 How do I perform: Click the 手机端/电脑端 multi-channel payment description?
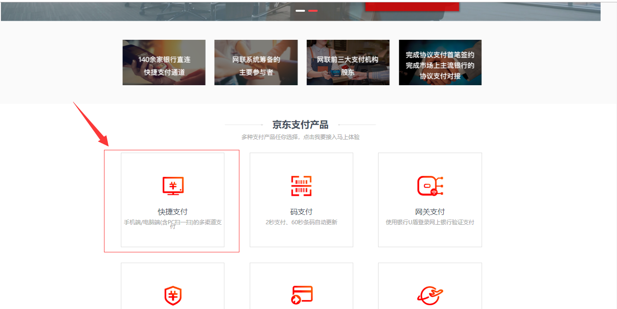coord(173,223)
